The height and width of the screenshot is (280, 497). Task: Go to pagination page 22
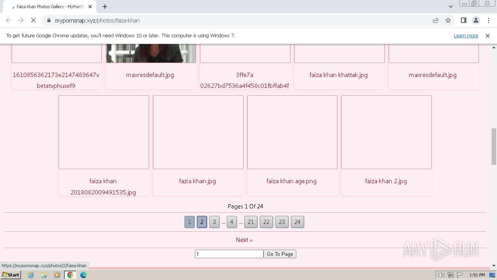click(x=266, y=222)
